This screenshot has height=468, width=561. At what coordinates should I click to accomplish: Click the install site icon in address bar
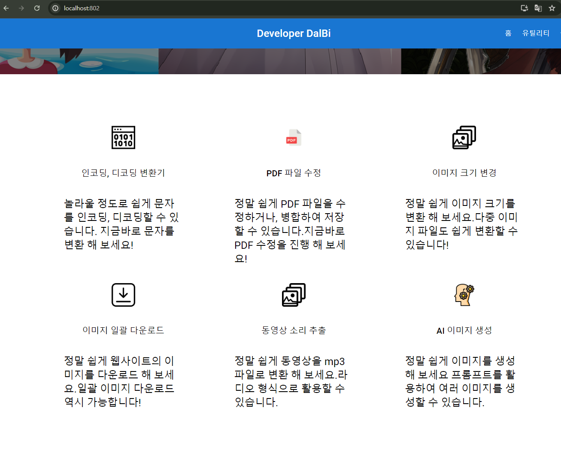[524, 8]
